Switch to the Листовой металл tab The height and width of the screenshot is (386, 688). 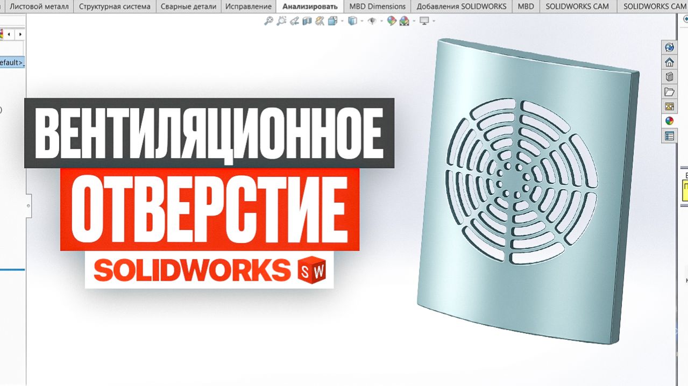click(x=40, y=6)
